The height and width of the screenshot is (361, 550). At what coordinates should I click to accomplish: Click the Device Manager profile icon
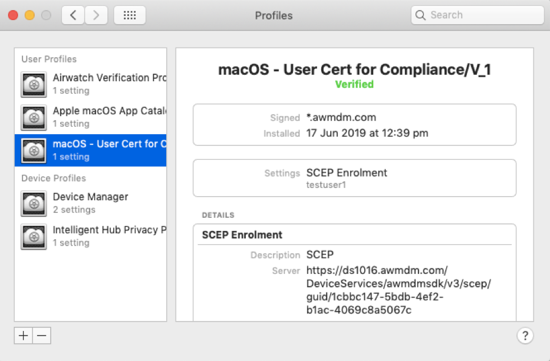[34, 203]
